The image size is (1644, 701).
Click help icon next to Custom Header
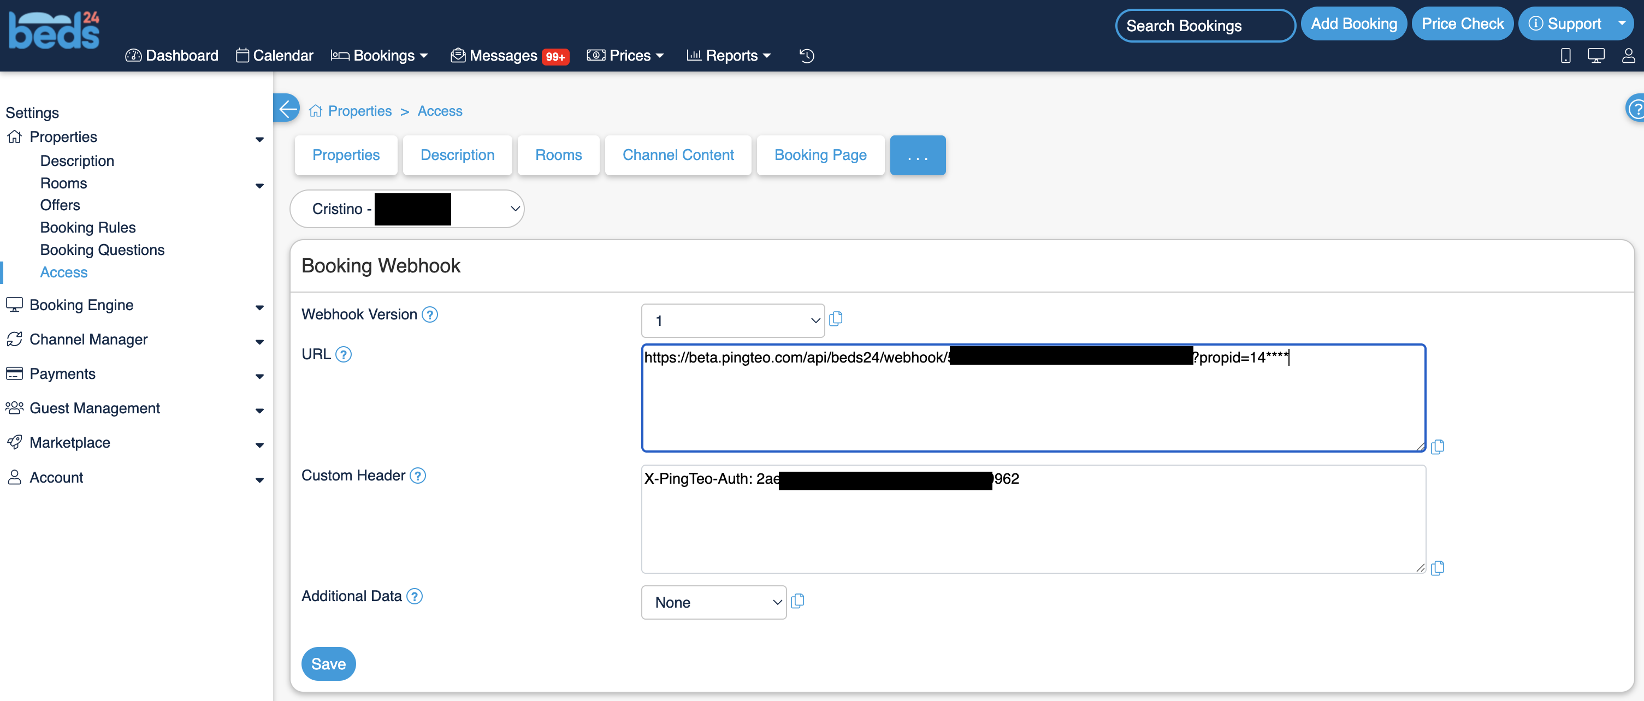417,476
